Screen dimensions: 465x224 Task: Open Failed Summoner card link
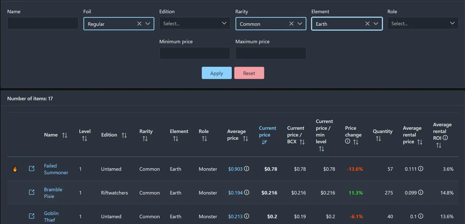click(x=56, y=169)
